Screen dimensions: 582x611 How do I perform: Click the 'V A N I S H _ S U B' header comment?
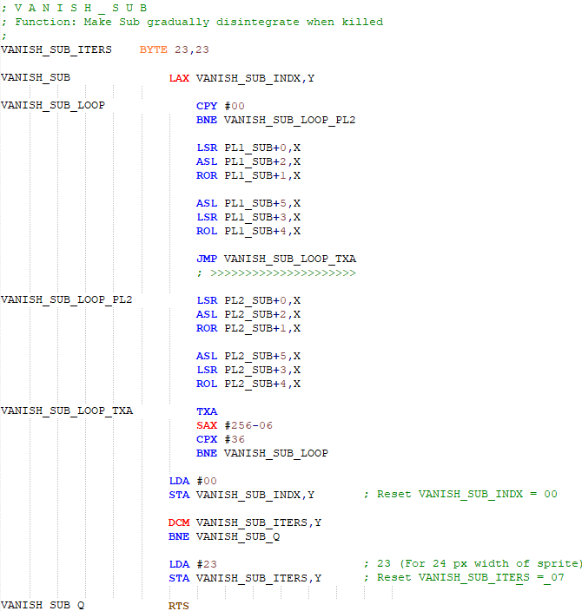coord(74,8)
